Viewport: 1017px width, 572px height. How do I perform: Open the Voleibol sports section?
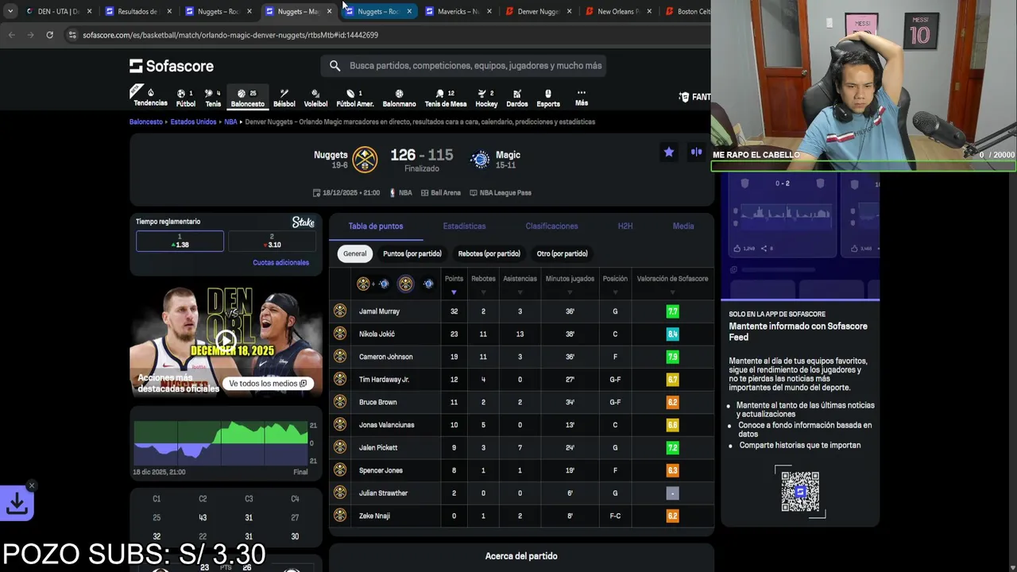[315, 98]
